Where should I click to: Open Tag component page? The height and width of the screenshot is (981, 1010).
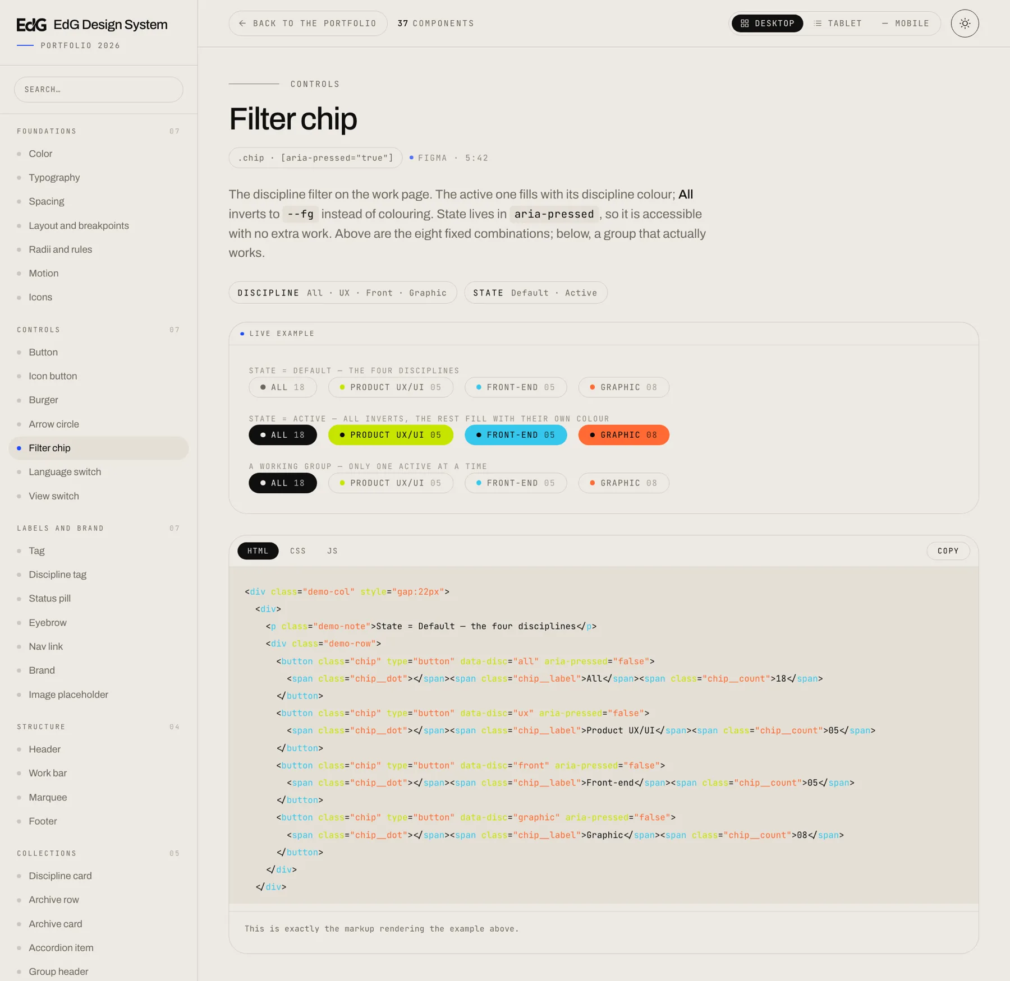[99, 551]
